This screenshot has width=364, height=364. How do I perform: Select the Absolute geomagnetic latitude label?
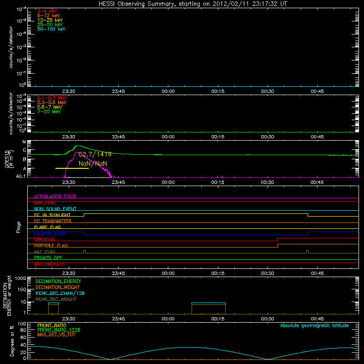314,326
